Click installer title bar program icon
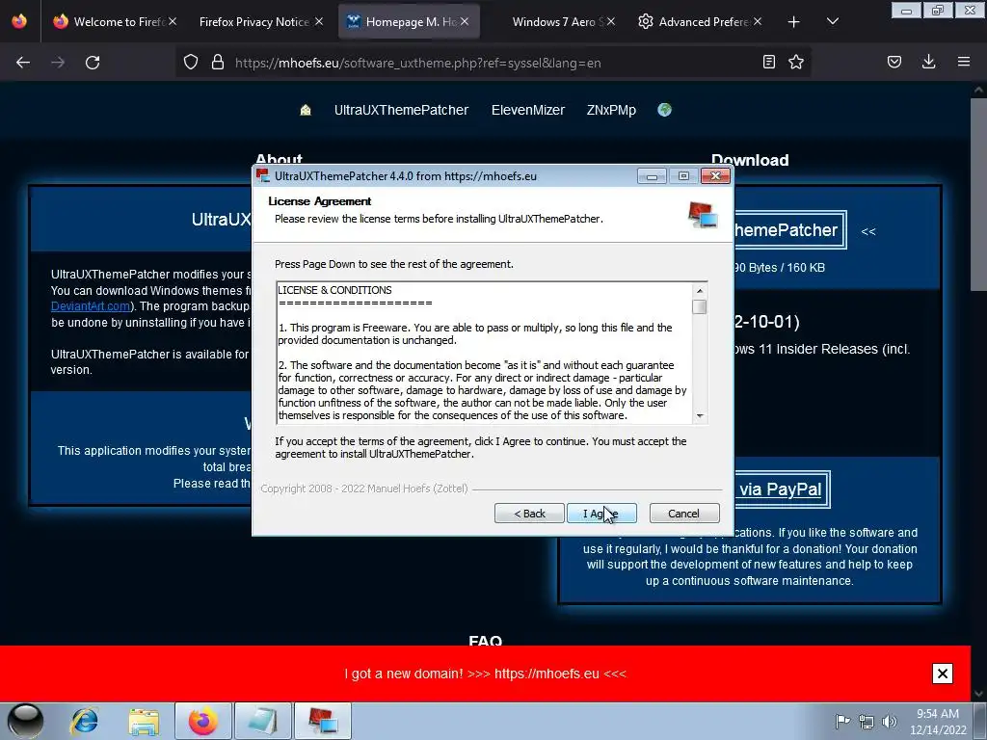Image resolution: width=987 pixels, height=740 pixels. click(x=262, y=175)
